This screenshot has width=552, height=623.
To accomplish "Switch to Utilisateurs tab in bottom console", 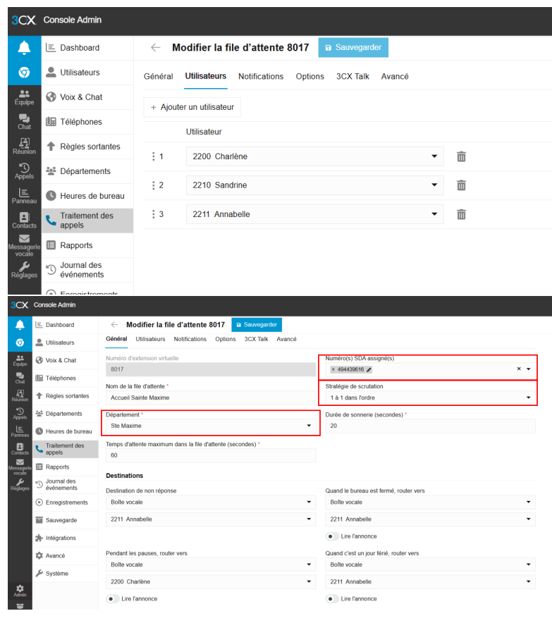I will coord(150,339).
